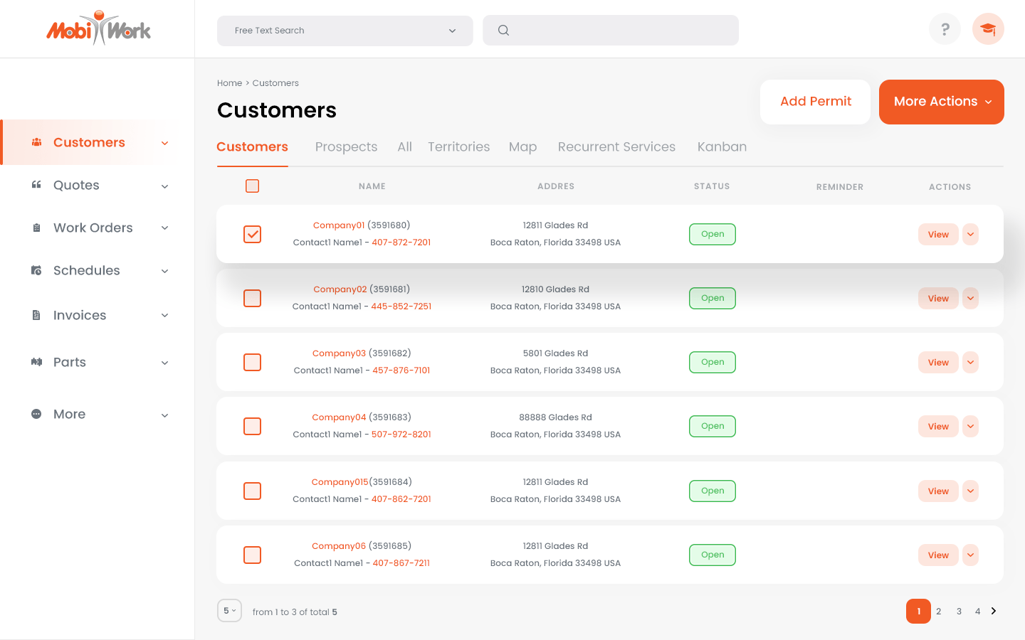The height and width of the screenshot is (640, 1025).
Task: Uncheck the Company01 row checkbox
Action: coord(252,234)
